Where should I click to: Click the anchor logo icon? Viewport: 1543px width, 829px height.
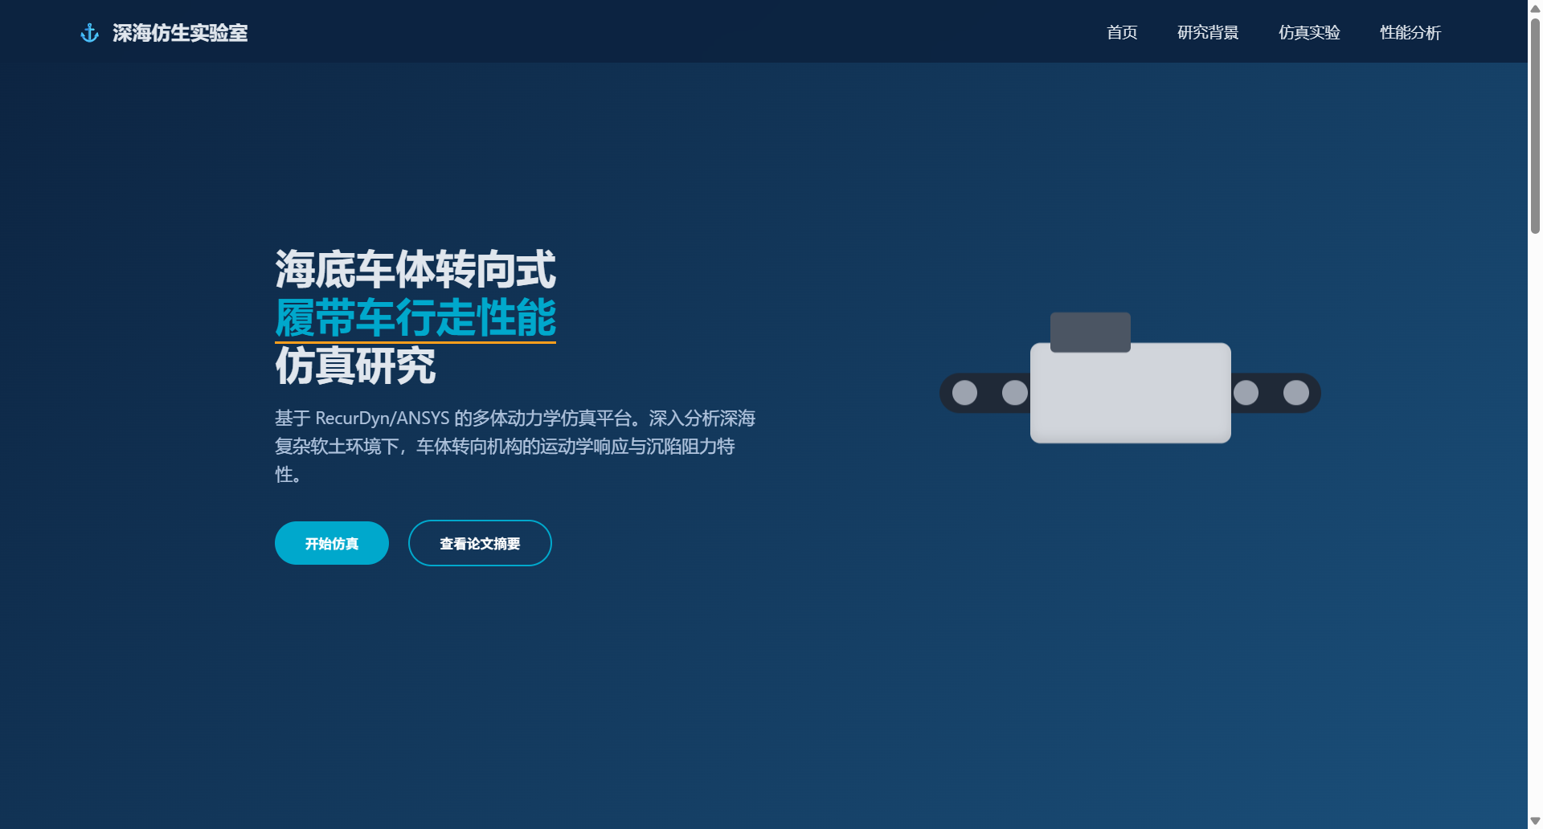(x=88, y=32)
